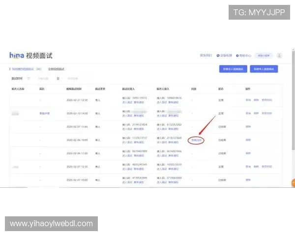Delete the finished interview dated 2020-02-06 11:00
This screenshot has height=236, width=295.
248,153
